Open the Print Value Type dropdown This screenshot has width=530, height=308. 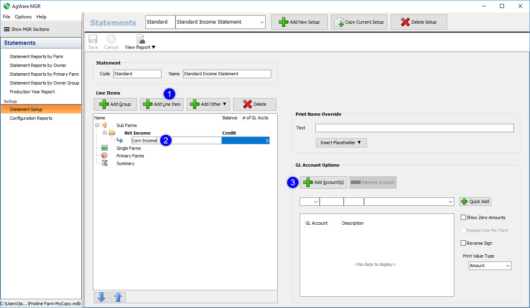490,266
